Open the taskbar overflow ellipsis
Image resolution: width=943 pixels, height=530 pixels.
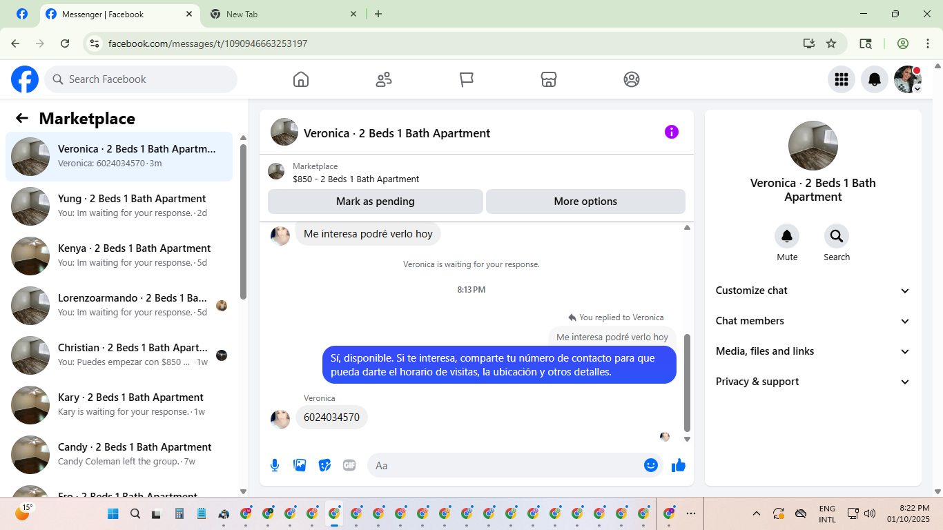coord(691,513)
